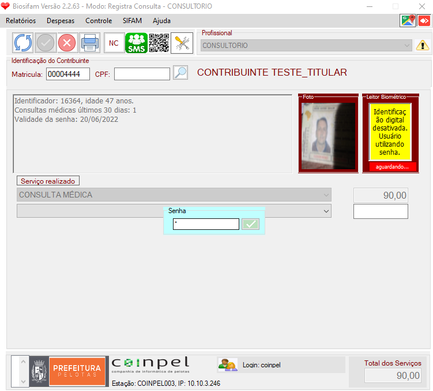433x391 pixels.
Task: Click the Biosifam heart icon in title bar
Action: tap(5, 6)
